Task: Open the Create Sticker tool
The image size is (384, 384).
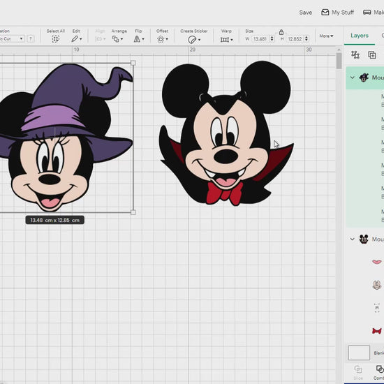Action: pos(192,39)
